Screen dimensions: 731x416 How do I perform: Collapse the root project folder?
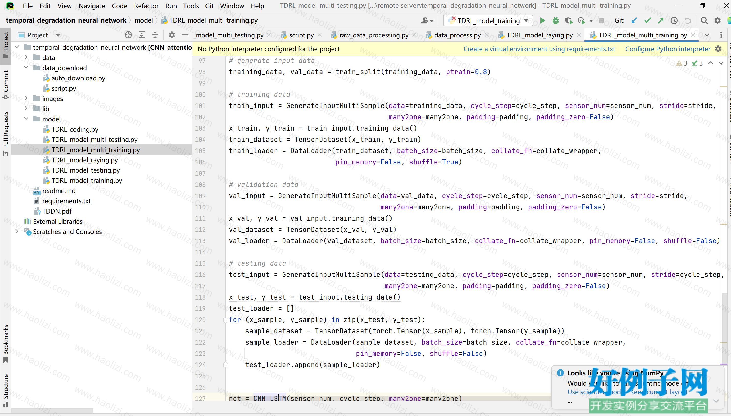pyautogui.click(x=17, y=47)
